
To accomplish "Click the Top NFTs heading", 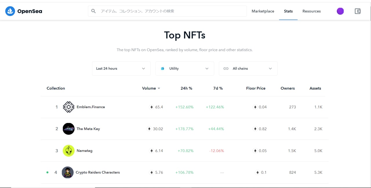I will (185, 35).
